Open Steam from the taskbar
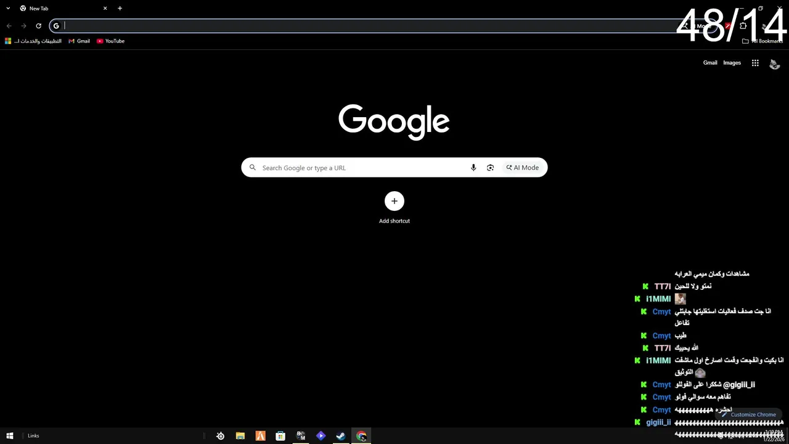Screen dimensions: 789x444 click(341, 436)
